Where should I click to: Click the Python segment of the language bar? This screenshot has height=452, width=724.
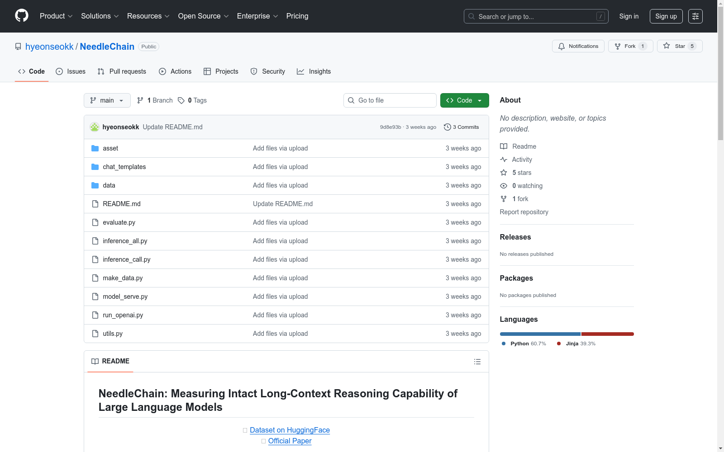[x=540, y=334]
